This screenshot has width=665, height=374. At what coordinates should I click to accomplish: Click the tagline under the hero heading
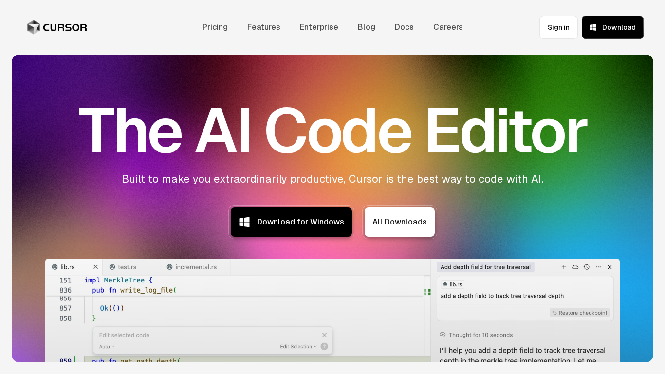332,179
